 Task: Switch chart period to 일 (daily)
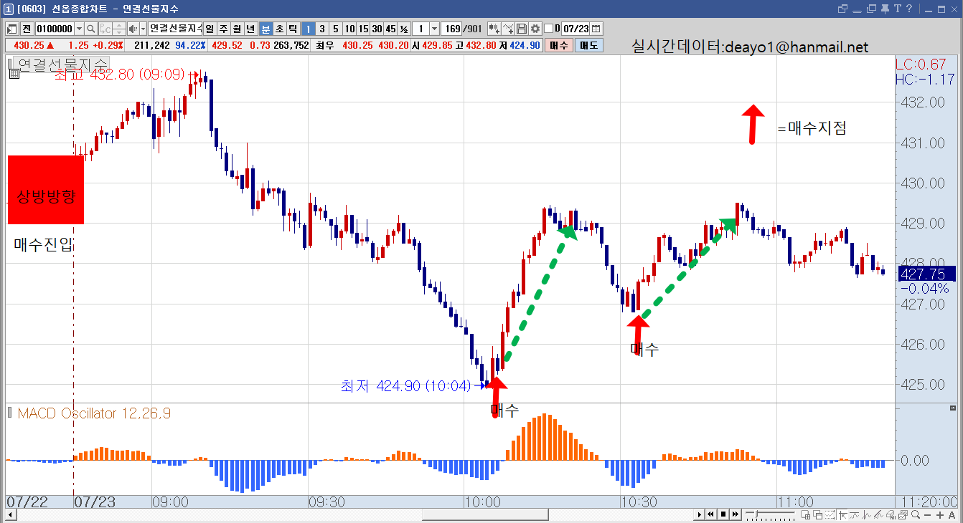click(210, 29)
